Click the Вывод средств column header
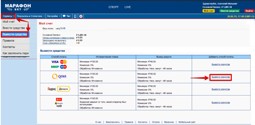 pos(164,57)
